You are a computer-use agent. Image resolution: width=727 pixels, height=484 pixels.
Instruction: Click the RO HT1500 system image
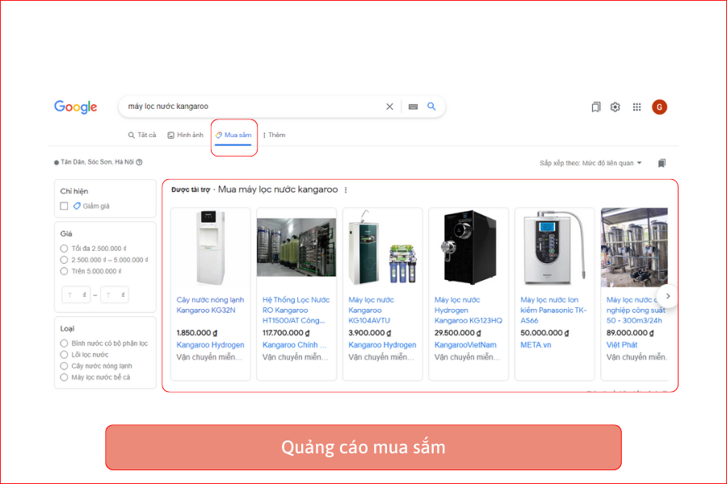coord(296,248)
